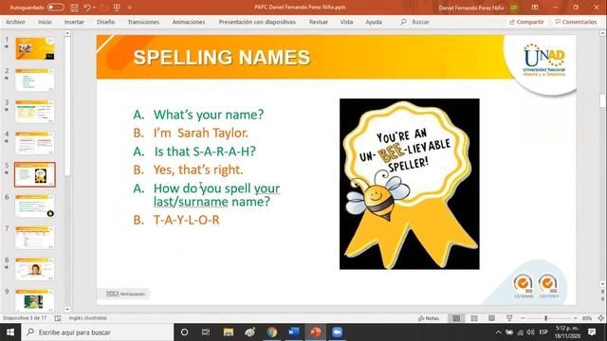
Task: Click the Save icon in quick access toolbar
Action: tap(74, 8)
